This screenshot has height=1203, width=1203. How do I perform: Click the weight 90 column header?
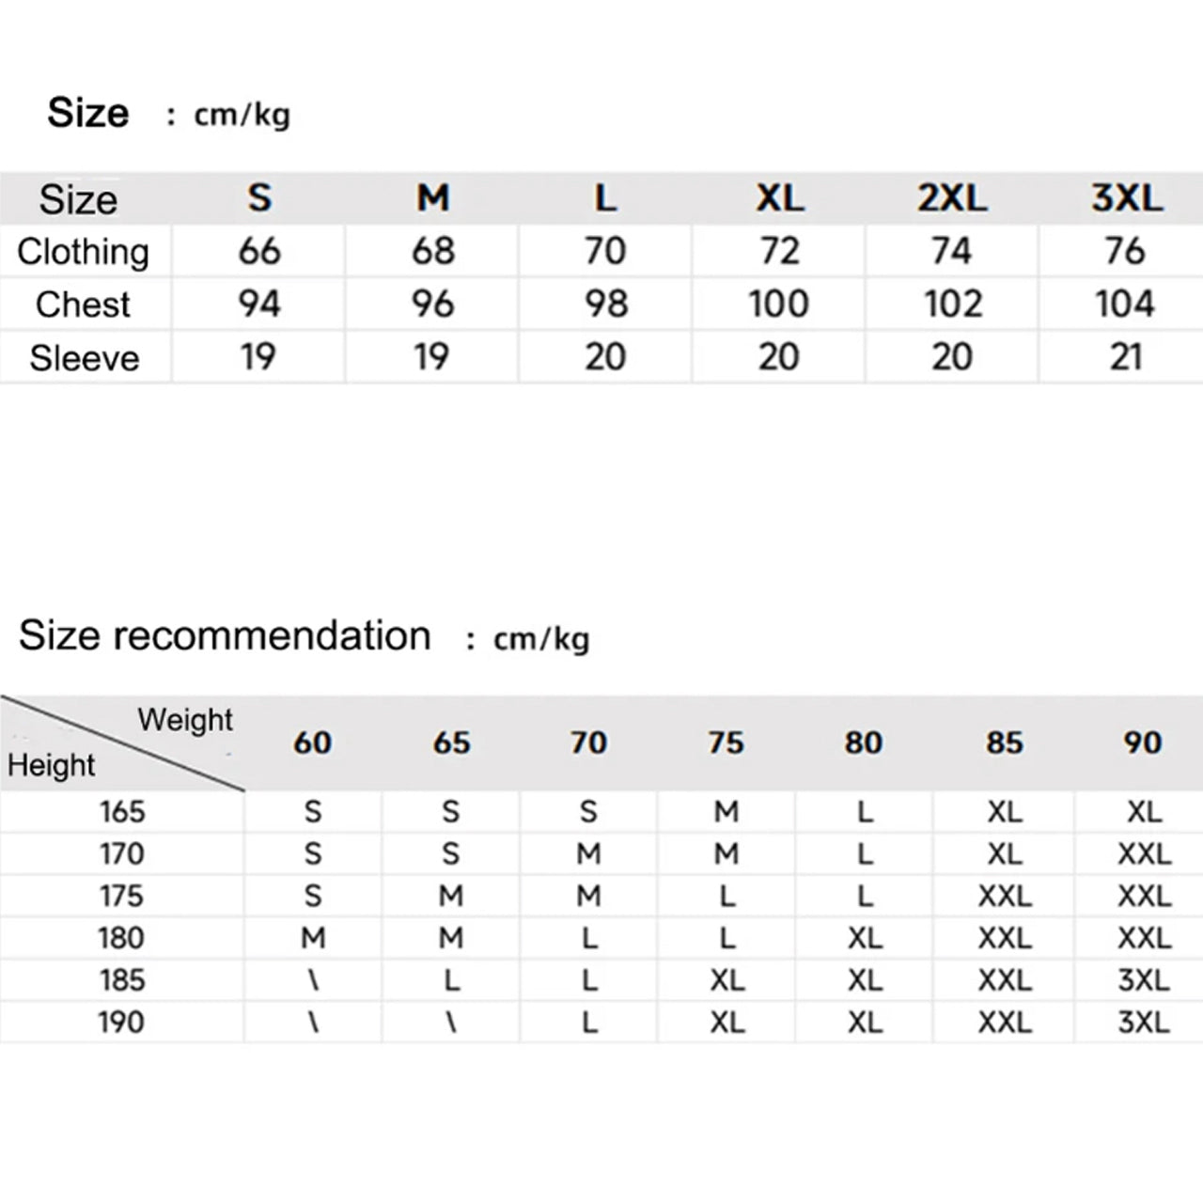tap(1143, 742)
